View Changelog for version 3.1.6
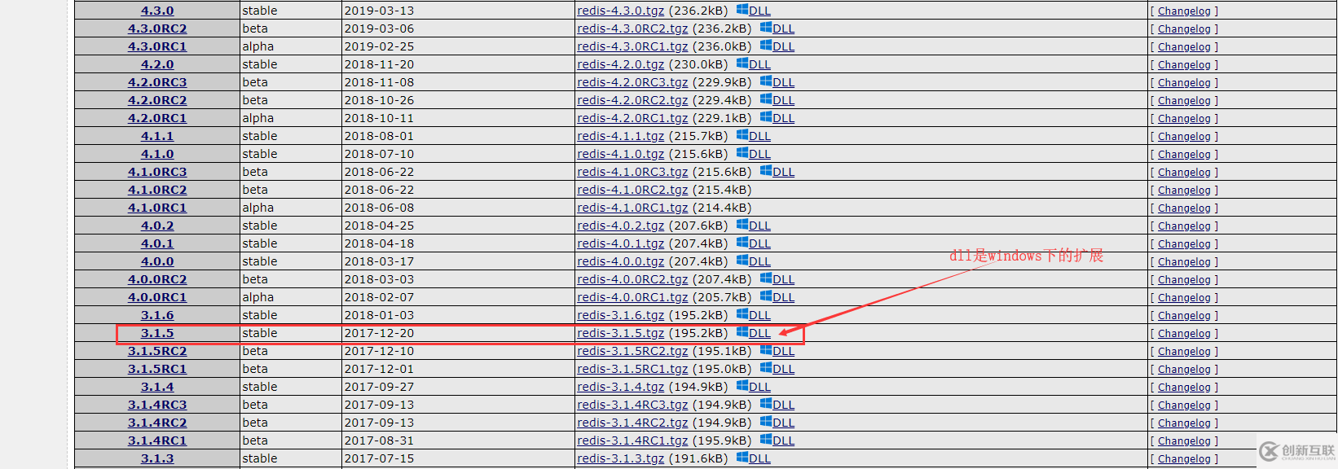Screen dimensions: 1338x469 (1184, 316)
